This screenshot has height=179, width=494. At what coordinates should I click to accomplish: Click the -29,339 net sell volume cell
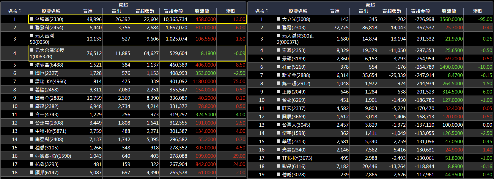[x=392, y=75]
